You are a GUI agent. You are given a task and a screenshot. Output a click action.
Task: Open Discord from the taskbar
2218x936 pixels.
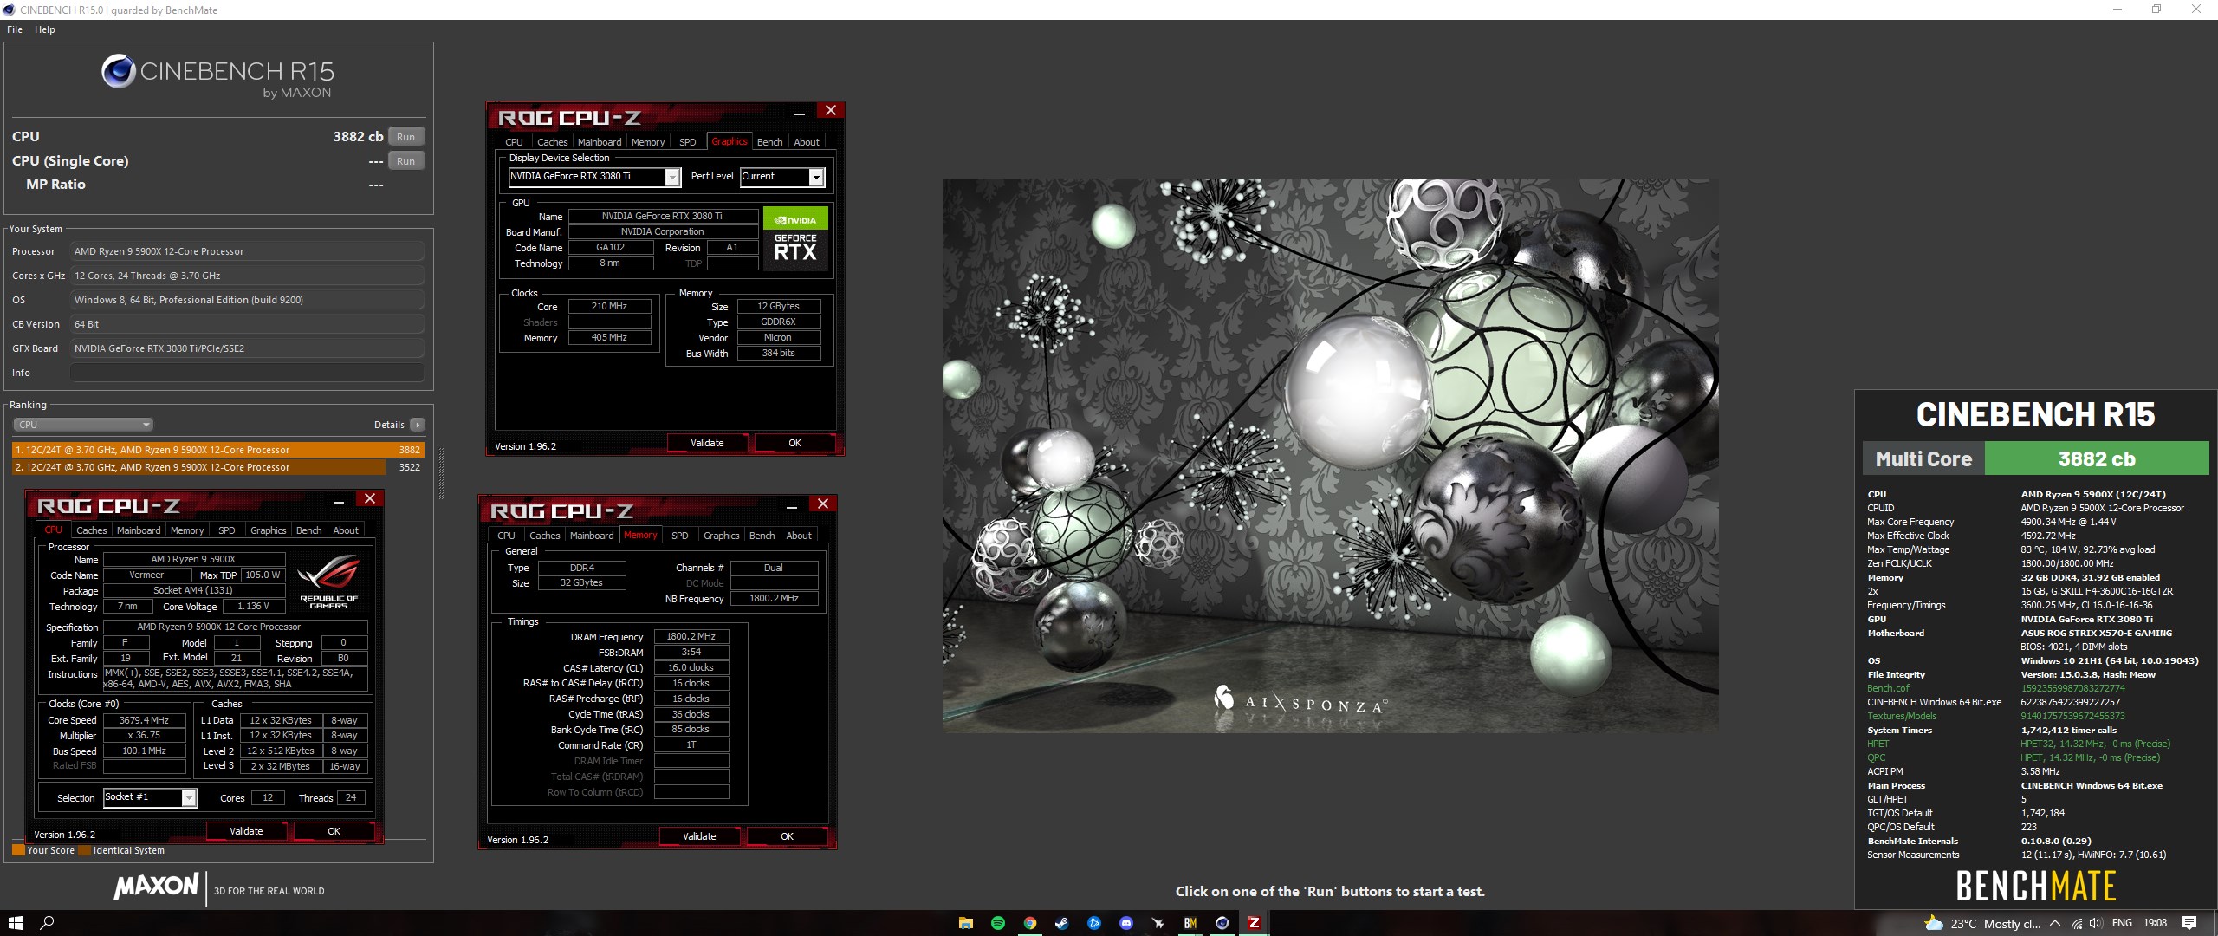pos(1125,923)
